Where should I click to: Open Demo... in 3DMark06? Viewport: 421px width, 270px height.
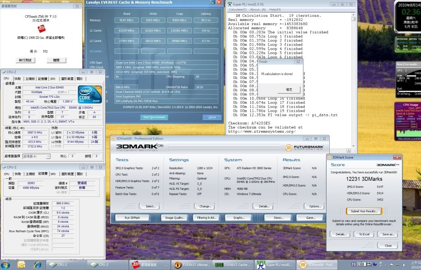tap(278, 218)
